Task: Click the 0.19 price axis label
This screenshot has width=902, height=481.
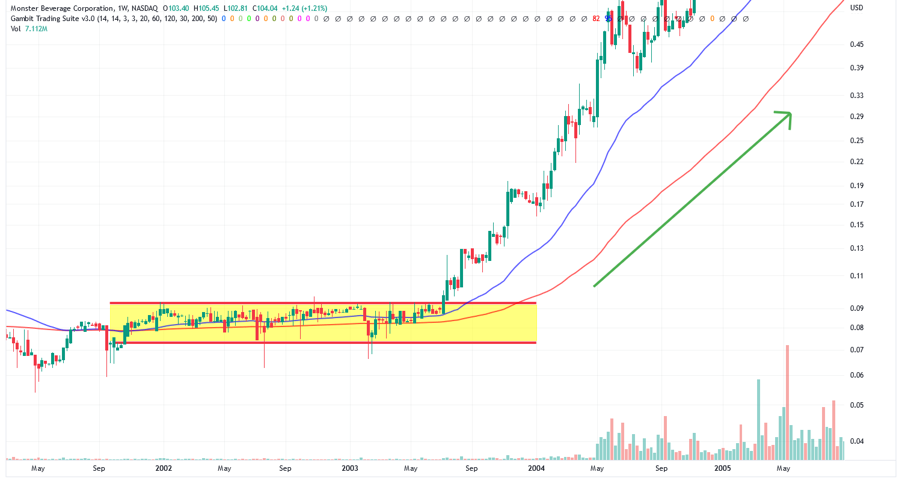Action: pos(857,186)
